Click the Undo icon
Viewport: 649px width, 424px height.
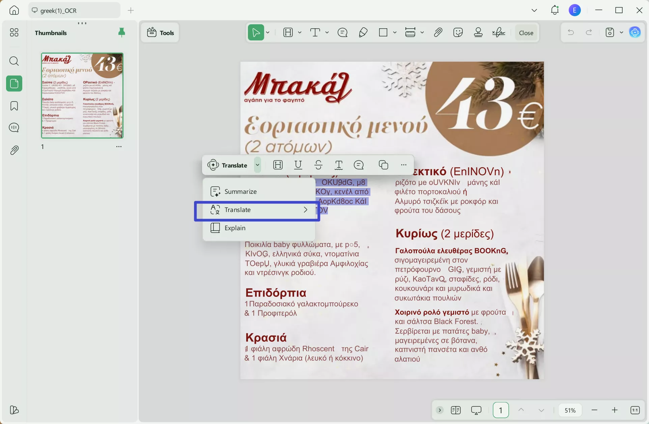pos(570,32)
